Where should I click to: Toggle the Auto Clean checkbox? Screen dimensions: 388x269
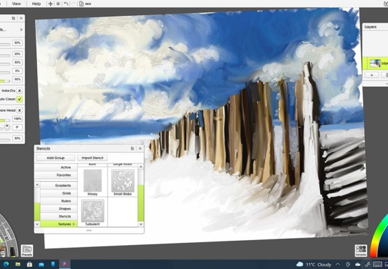point(19,99)
